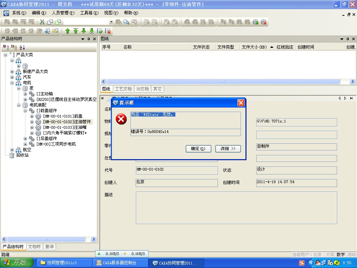Click the 详细 >> button in dialog

(228, 149)
